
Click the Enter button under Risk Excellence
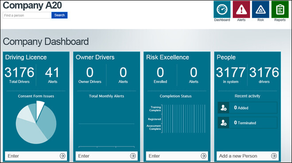click(x=177, y=156)
